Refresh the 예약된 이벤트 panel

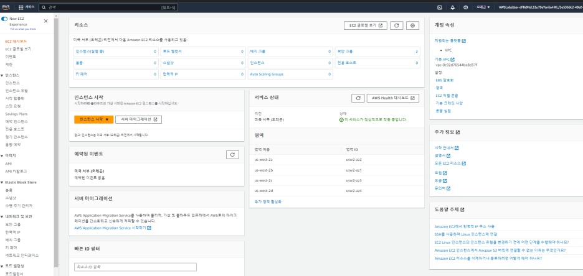point(232,155)
